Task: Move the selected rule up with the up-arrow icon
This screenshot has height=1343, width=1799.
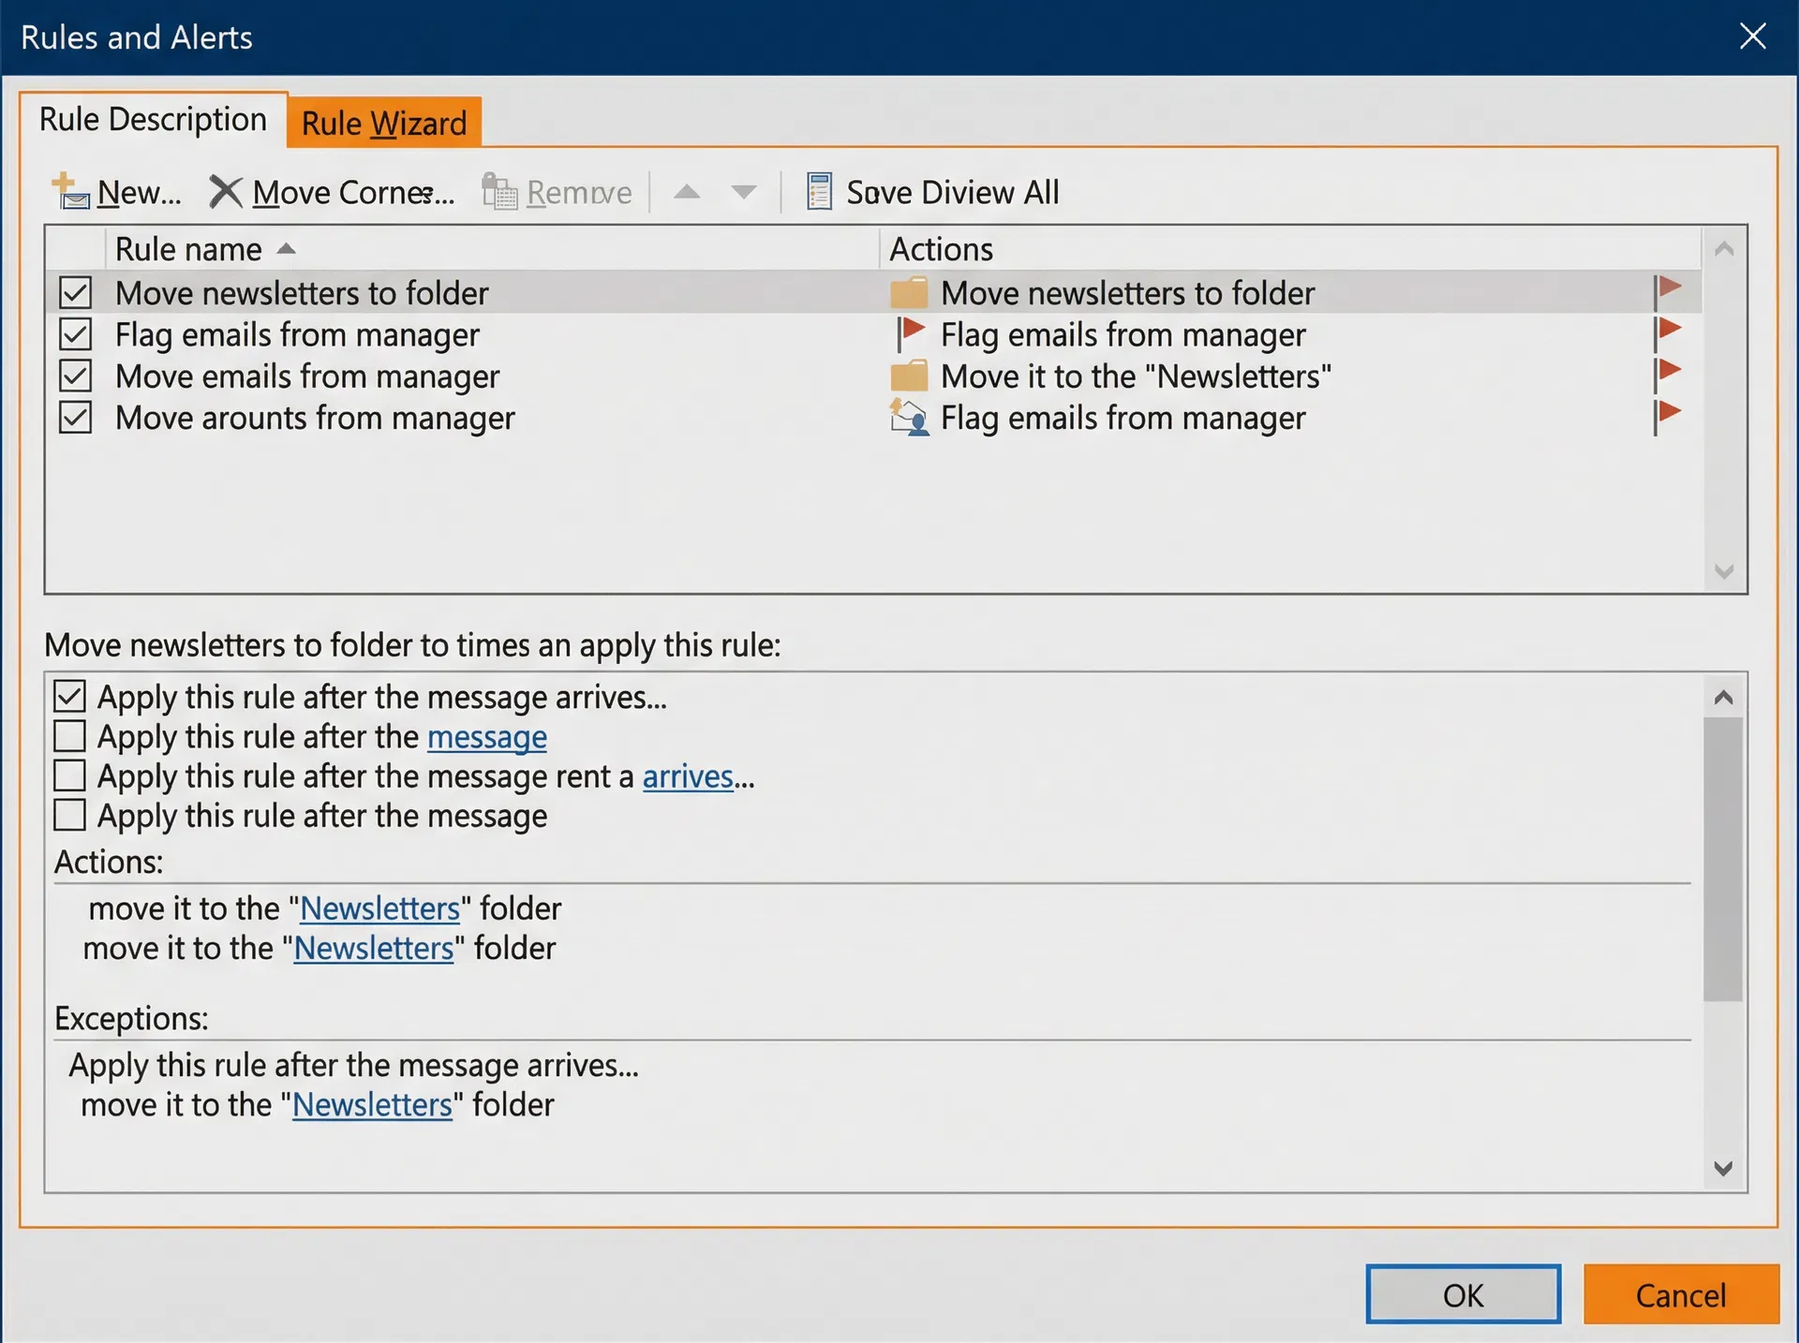Action: (x=687, y=192)
